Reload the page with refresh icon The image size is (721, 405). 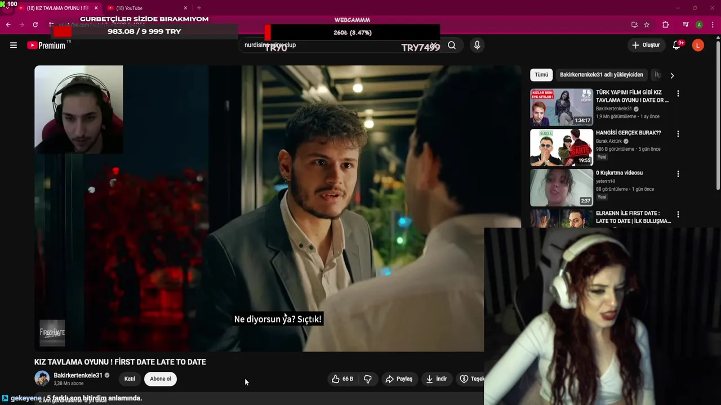[x=35, y=25]
